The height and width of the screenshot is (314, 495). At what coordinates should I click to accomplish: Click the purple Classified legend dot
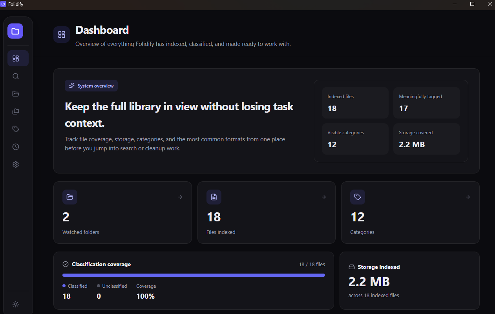click(64, 286)
